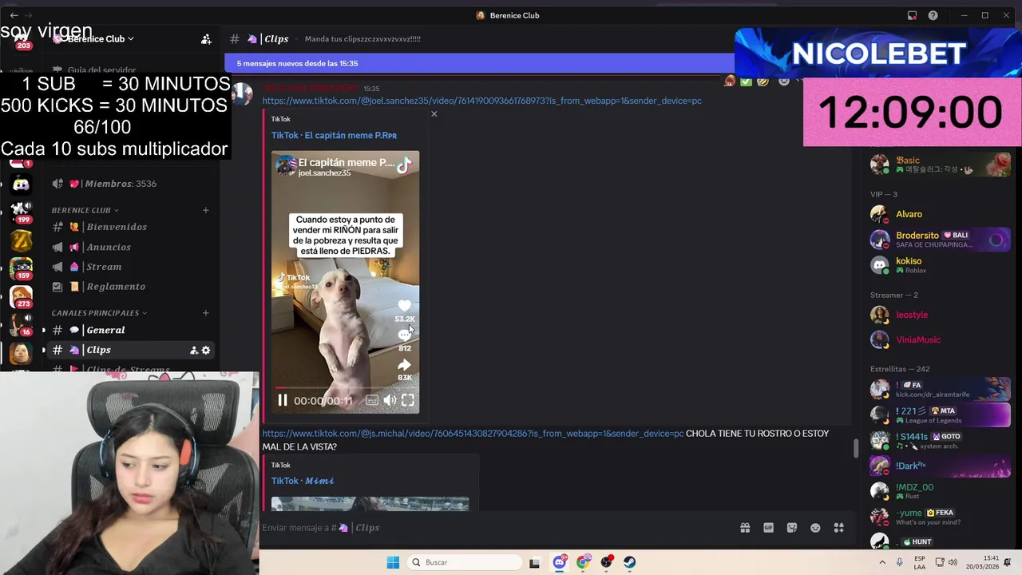Image resolution: width=1022 pixels, height=575 pixels.
Task: Open the emoji picker
Action: (x=815, y=528)
